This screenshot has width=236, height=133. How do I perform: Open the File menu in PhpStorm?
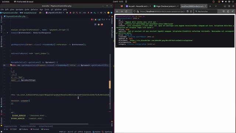2,10
